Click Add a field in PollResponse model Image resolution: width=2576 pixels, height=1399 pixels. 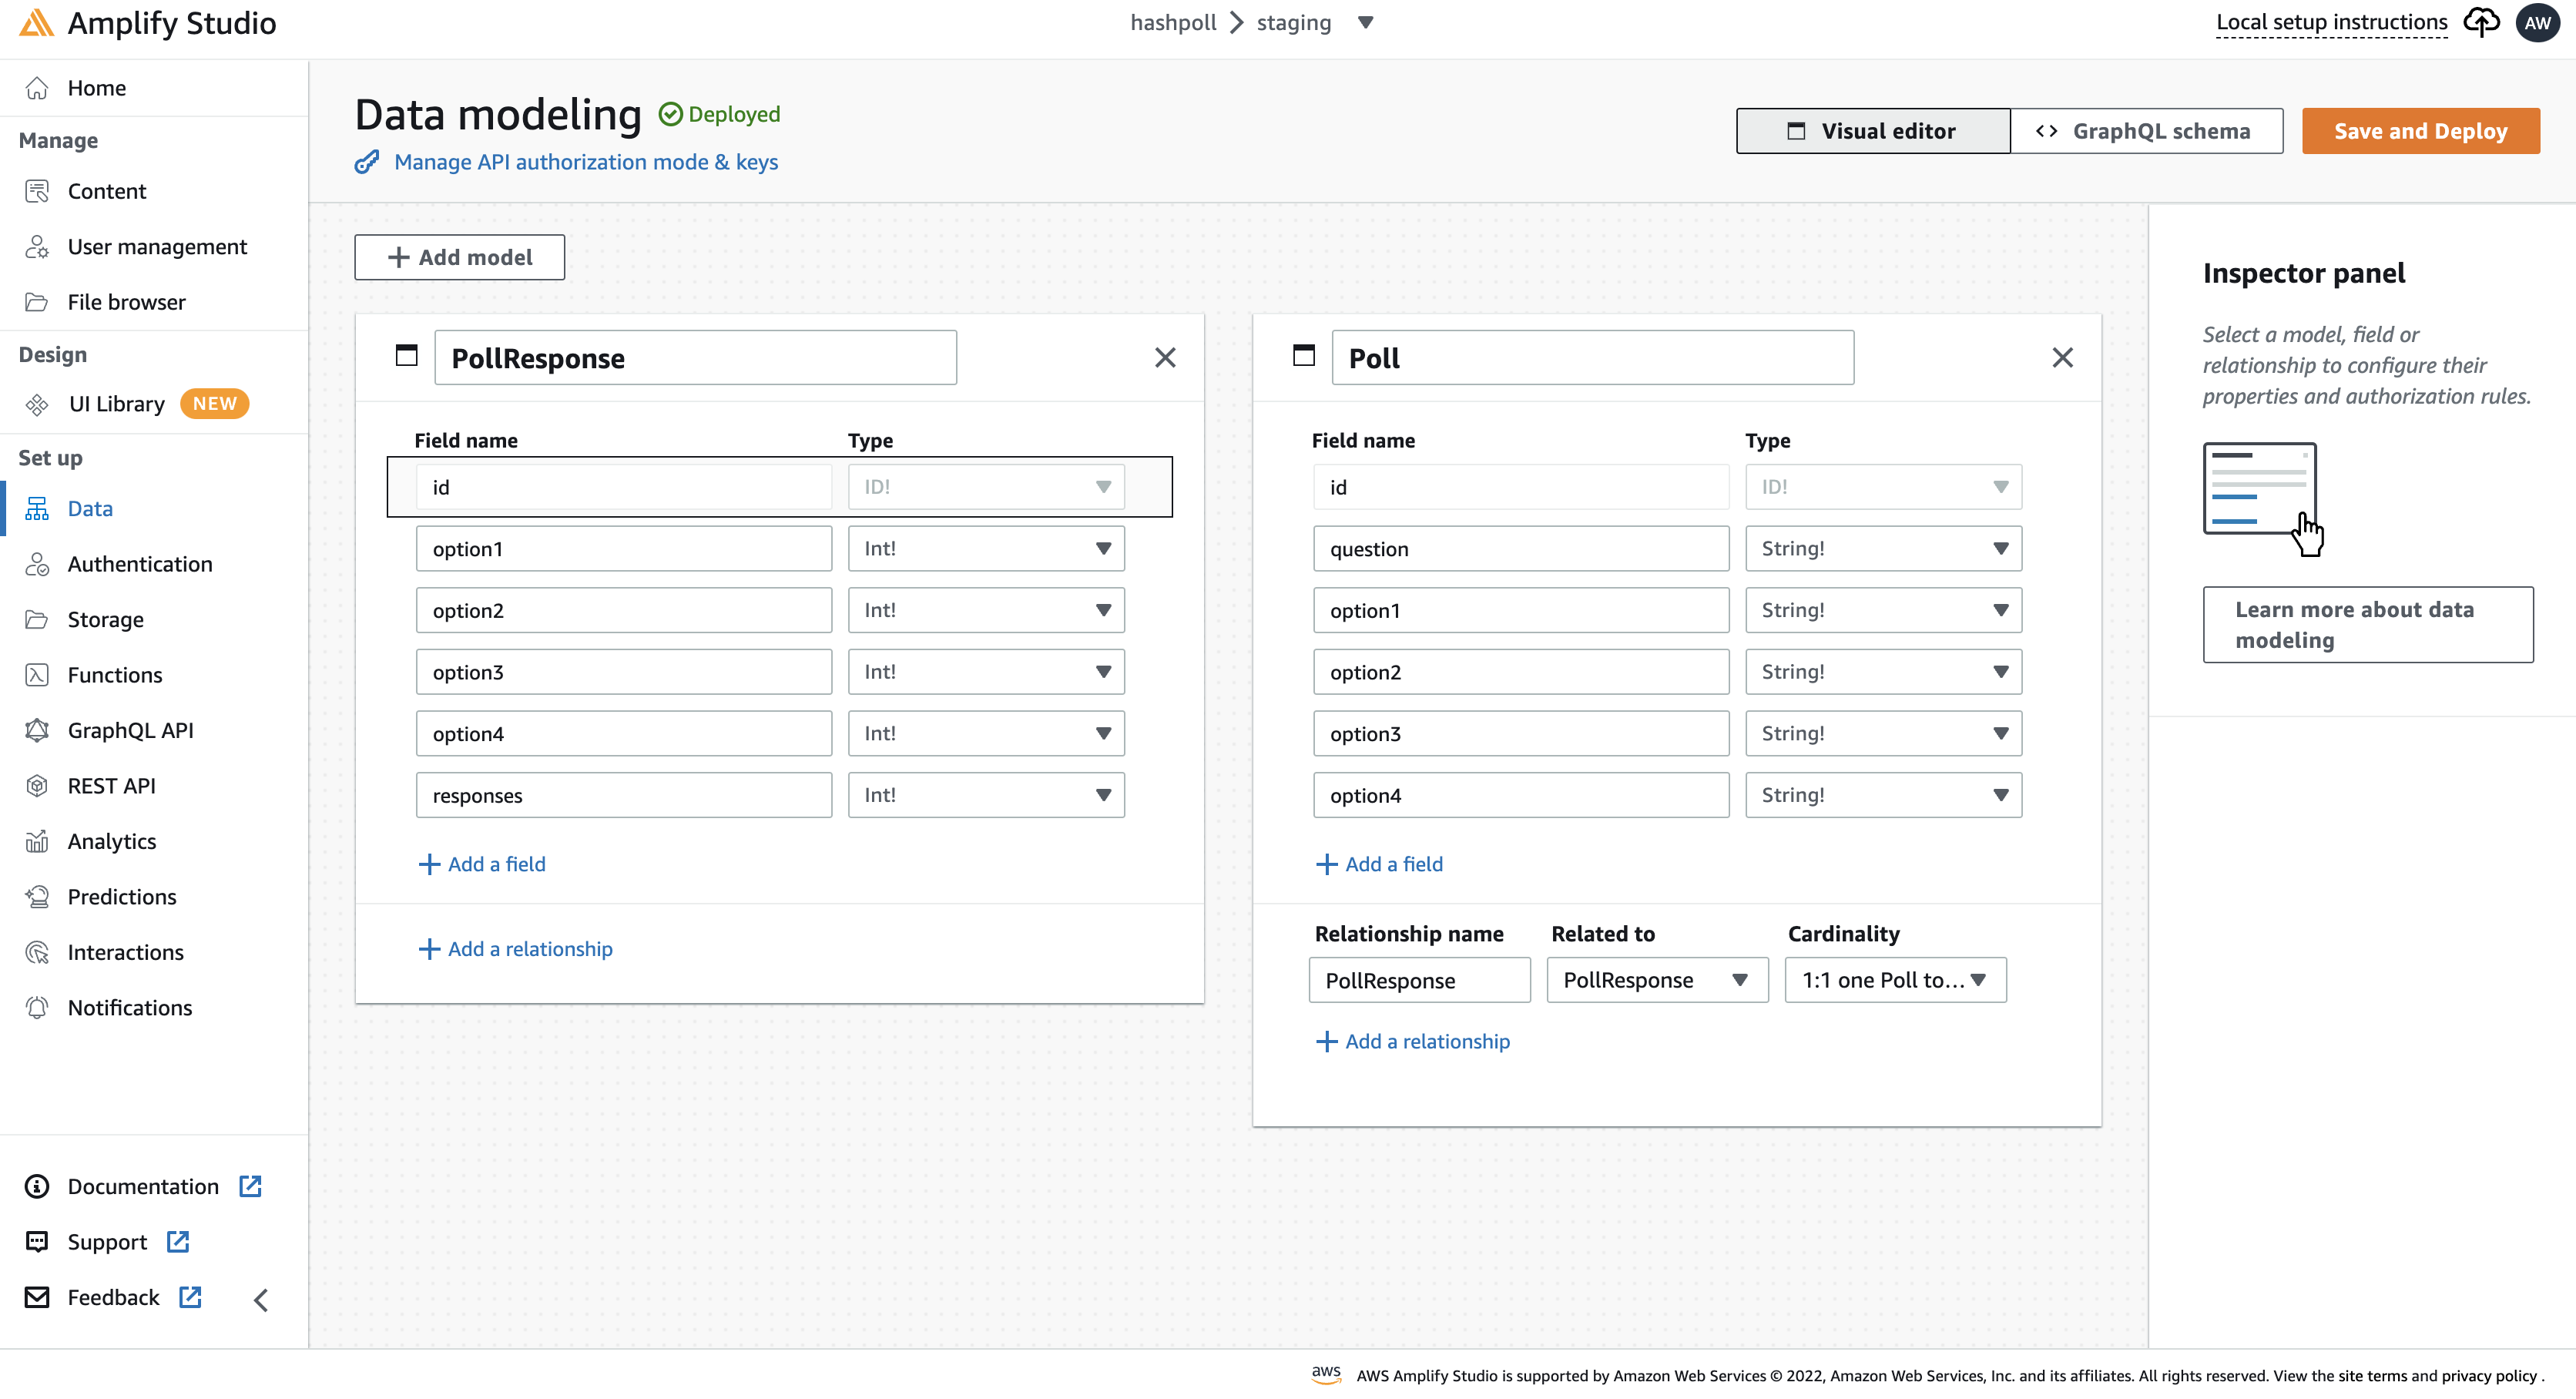click(482, 863)
